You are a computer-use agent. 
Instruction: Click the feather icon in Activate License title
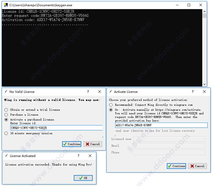coord(111,92)
